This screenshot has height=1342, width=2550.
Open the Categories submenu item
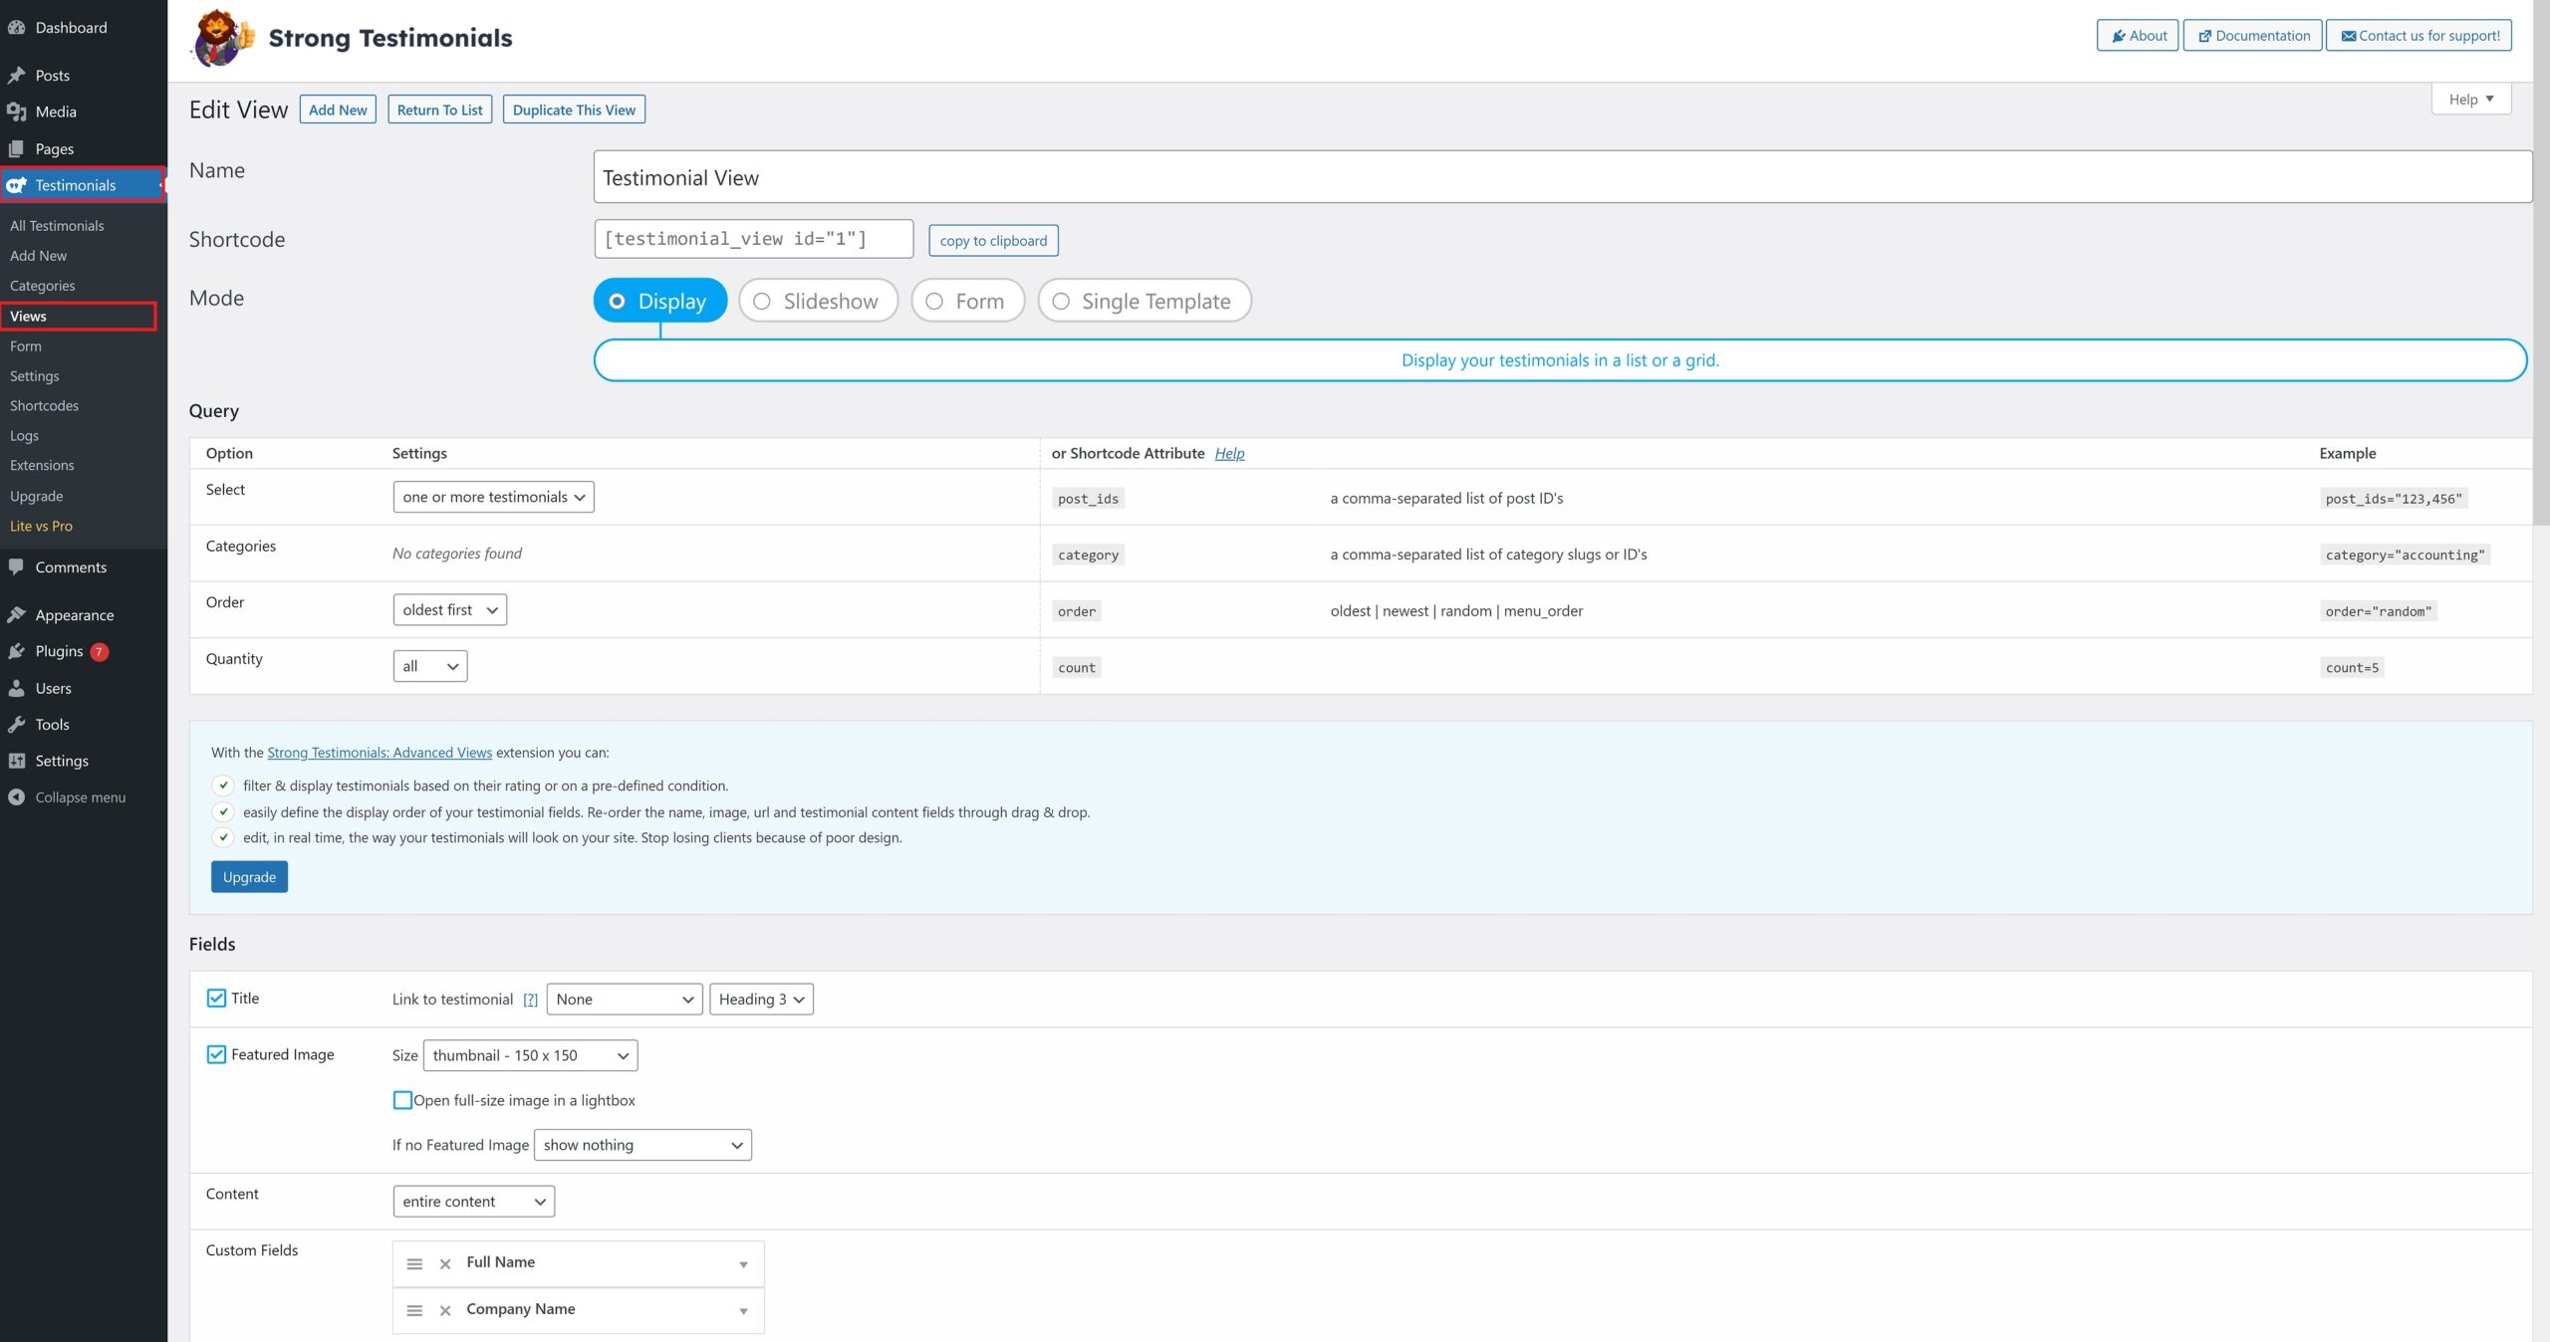[42, 286]
